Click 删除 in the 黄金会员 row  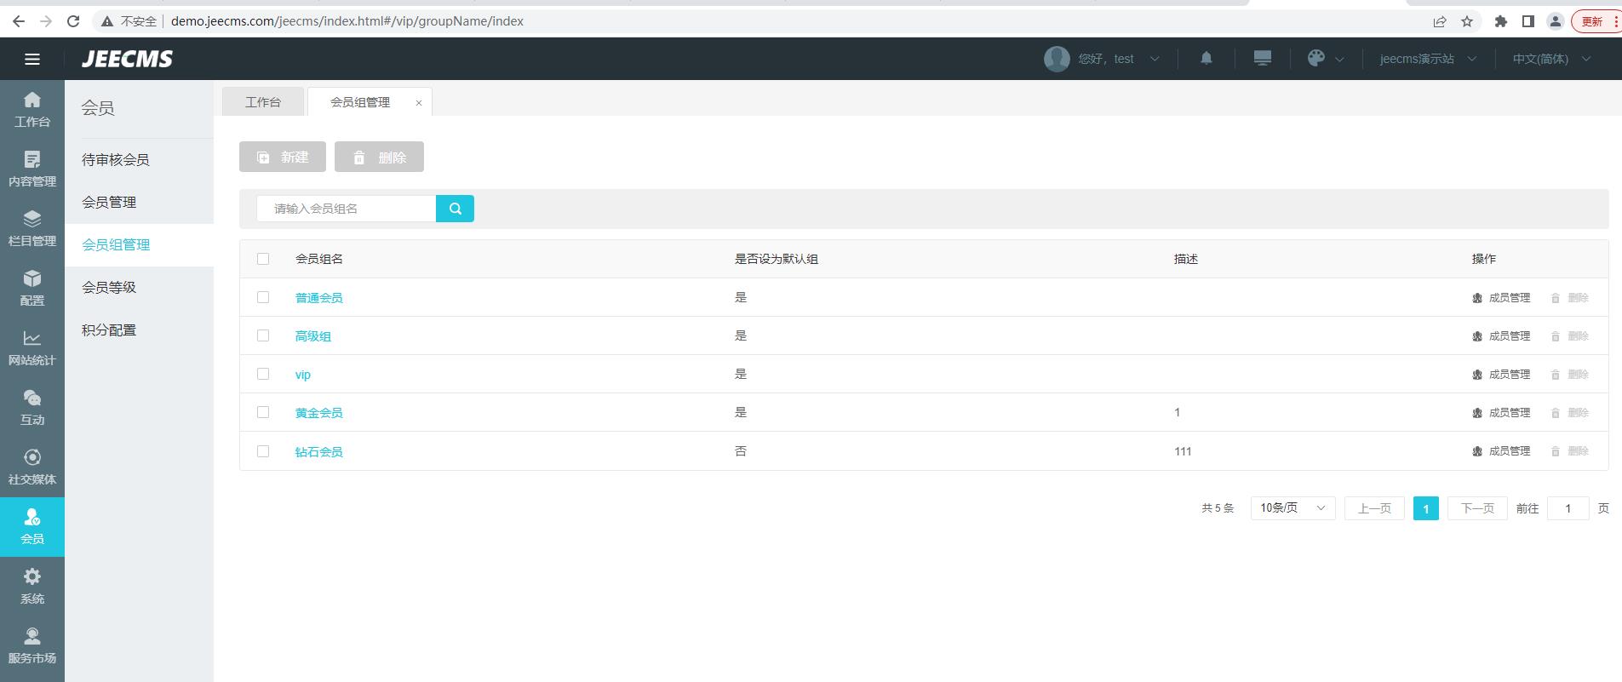pos(1569,413)
